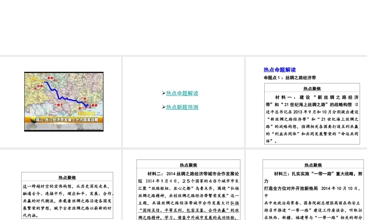Click the arrow bullet before 热点新题预测
The image size is (367, 220).
coord(164,107)
